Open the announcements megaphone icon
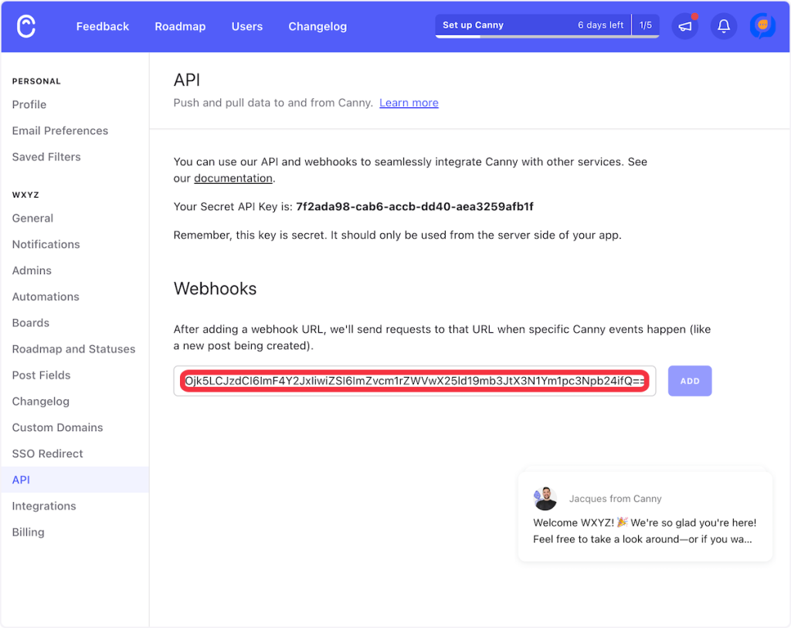The image size is (791, 628). (x=685, y=26)
